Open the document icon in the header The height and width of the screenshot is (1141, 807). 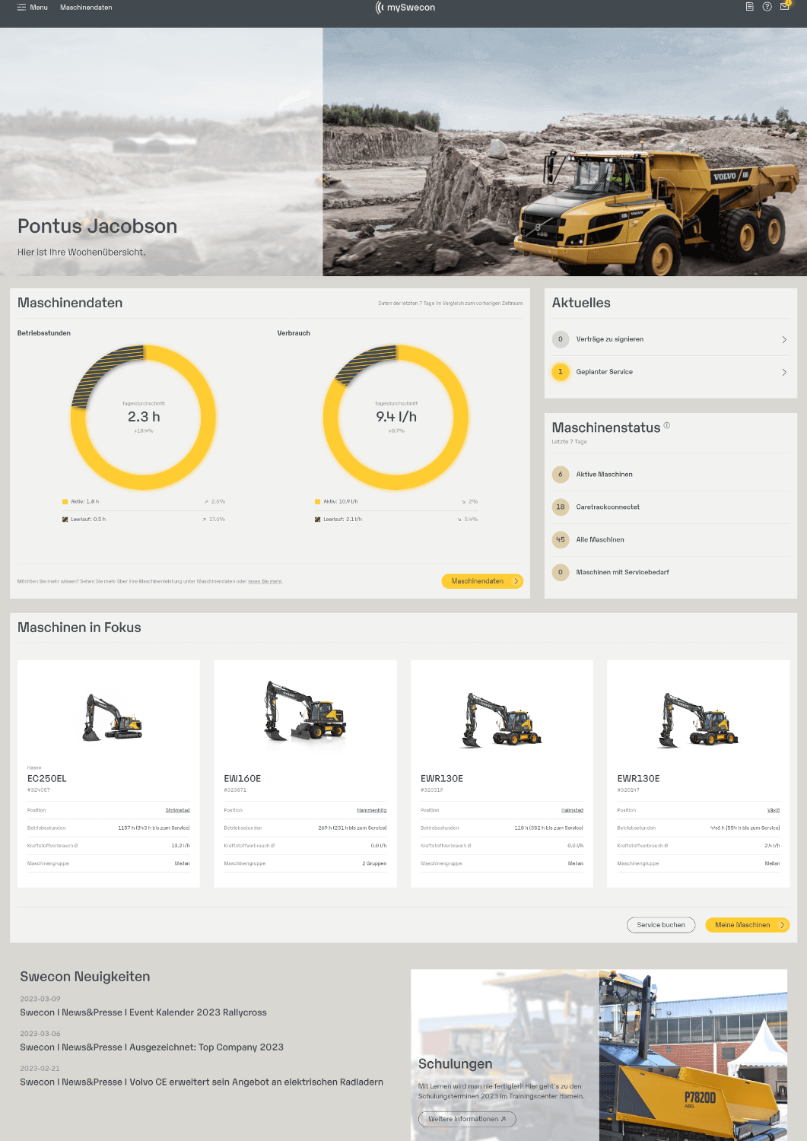click(749, 7)
